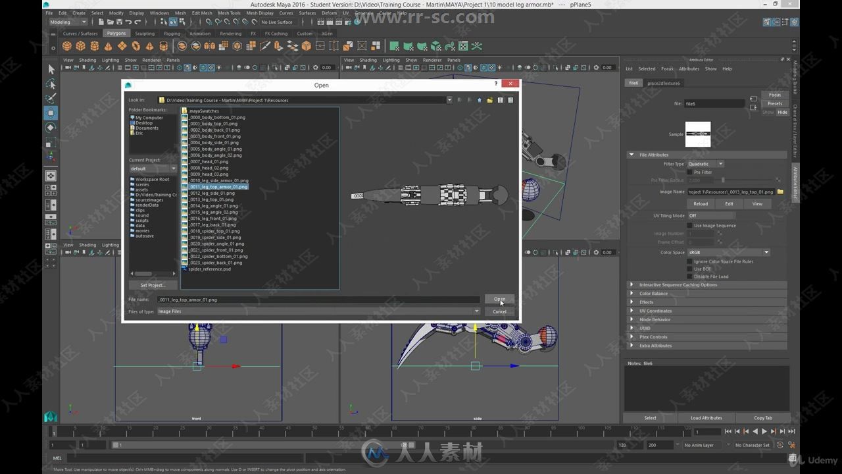This screenshot has height=474, width=842.
Task: Open the Filter Type Quadratic dropdown
Action: (x=706, y=164)
